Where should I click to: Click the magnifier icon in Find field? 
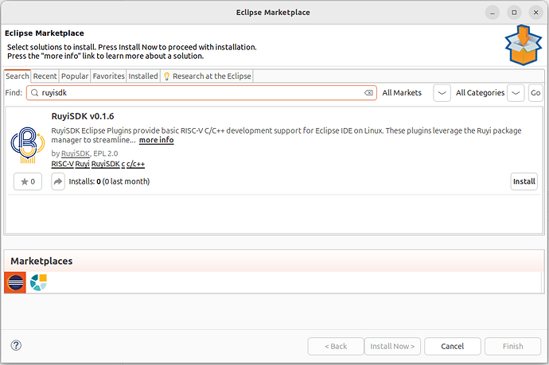(x=34, y=93)
